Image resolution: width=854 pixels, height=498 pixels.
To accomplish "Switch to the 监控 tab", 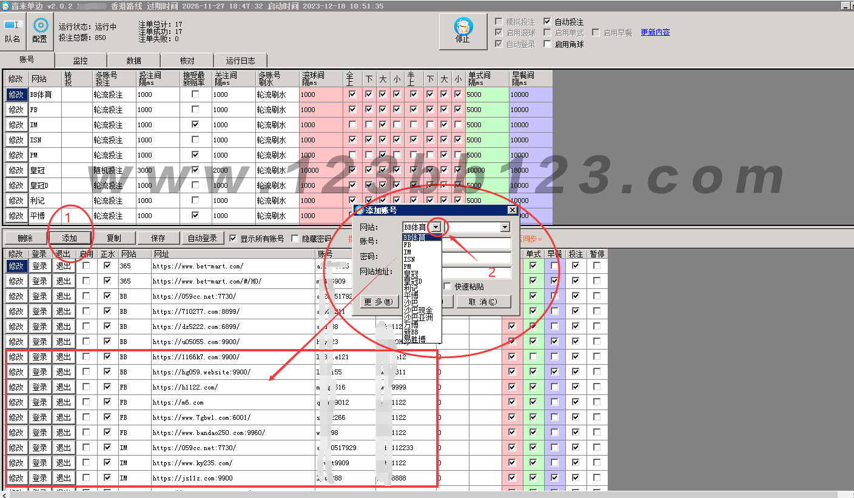I will [81, 61].
